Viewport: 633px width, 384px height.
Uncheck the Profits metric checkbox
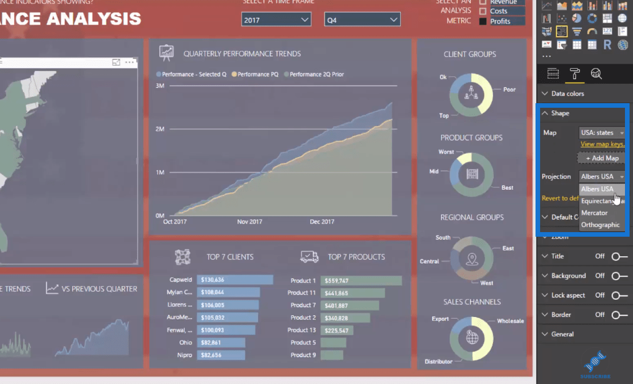[x=482, y=21]
